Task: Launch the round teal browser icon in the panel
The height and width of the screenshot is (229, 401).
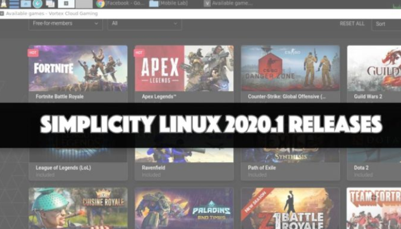Action: (38, 3)
